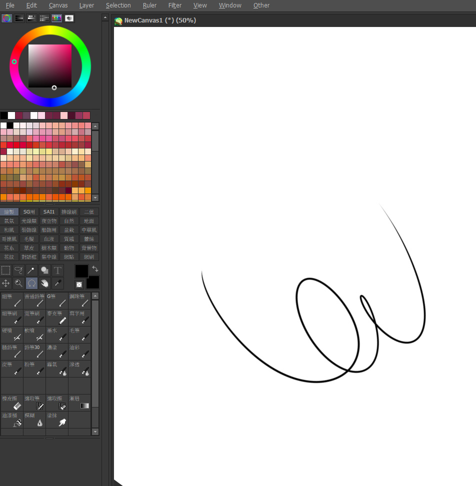Click the saturation-value square in color wheel

pos(50,65)
